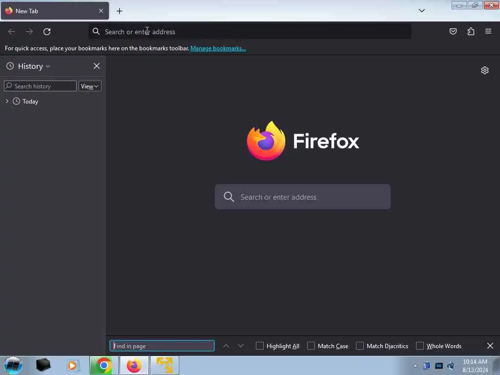Close the find bar
Screen dimensions: 500x375
(x=490, y=346)
